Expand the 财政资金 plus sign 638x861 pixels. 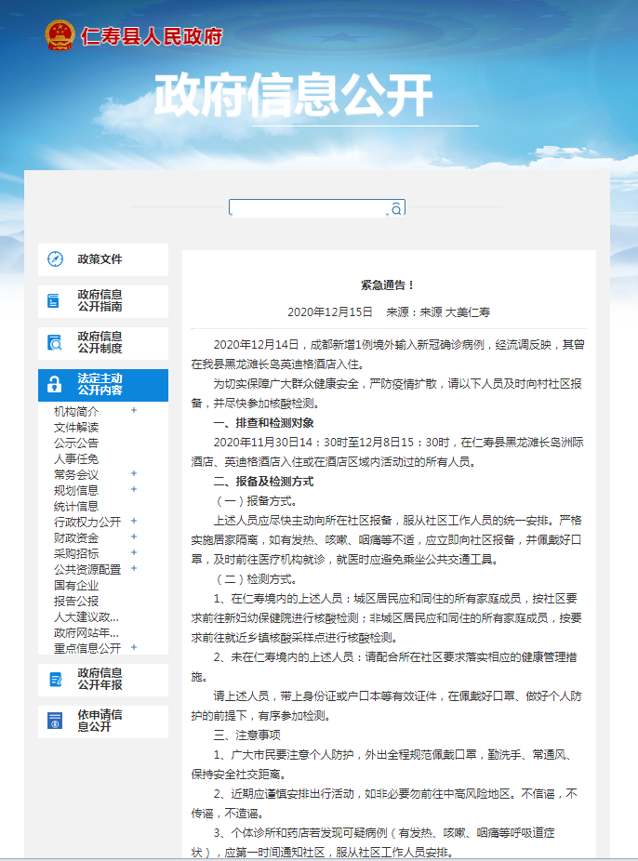133,536
